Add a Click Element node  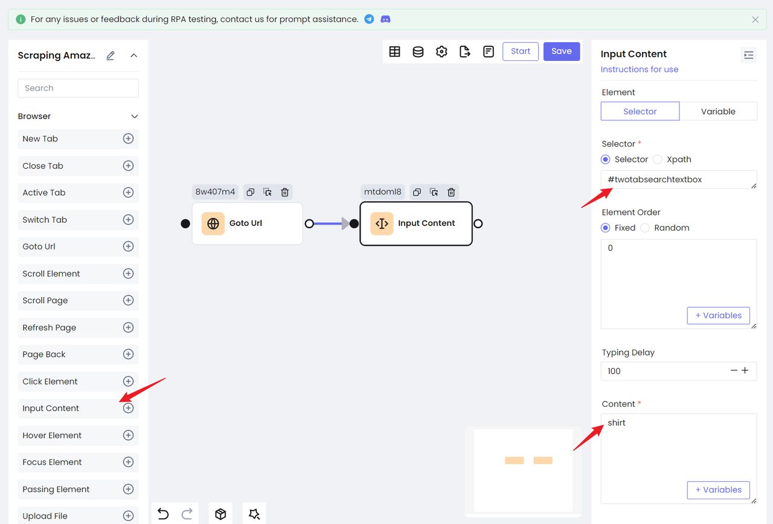[128, 381]
